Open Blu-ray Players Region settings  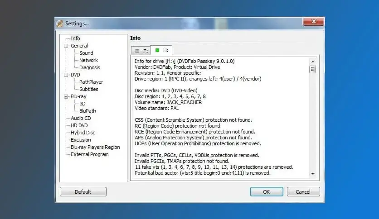(x=95, y=147)
